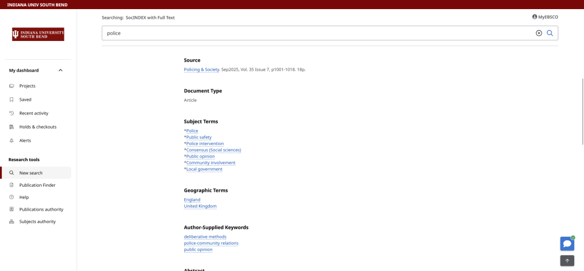Click the Help question mark icon
Viewport: 584px width, 271px height.
tap(11, 197)
